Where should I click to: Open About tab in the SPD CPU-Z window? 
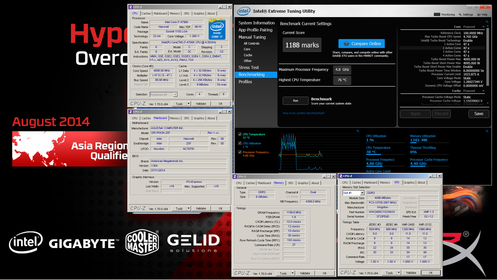click(421, 183)
